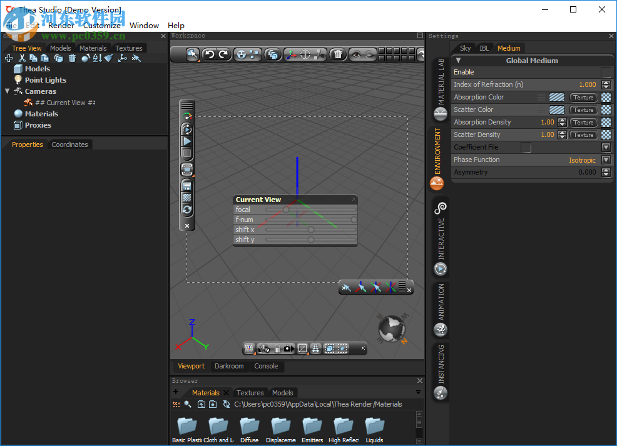Adjust the Scatter Density stepper
The image size is (617, 446).
(563, 135)
